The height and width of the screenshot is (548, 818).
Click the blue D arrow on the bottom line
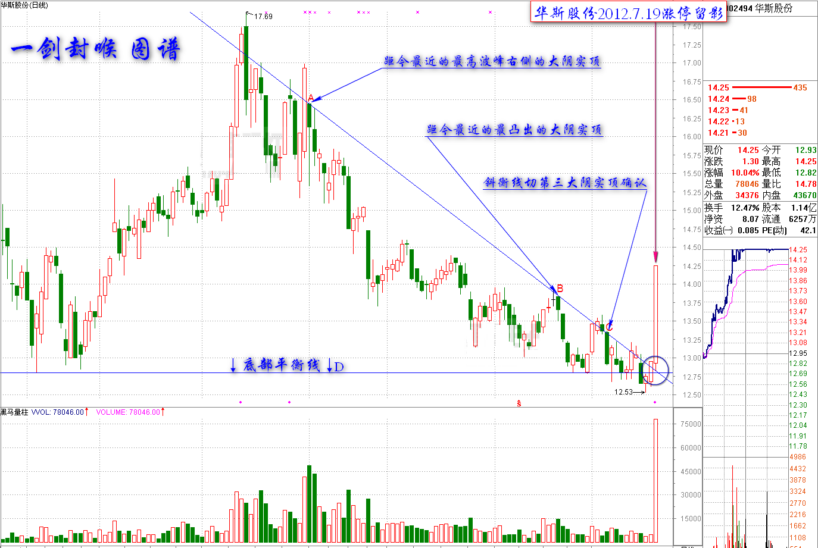point(336,366)
